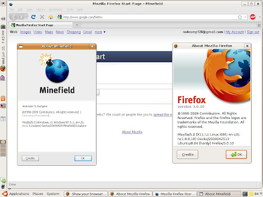
Task: Open the My Account link
Action: 235,32
